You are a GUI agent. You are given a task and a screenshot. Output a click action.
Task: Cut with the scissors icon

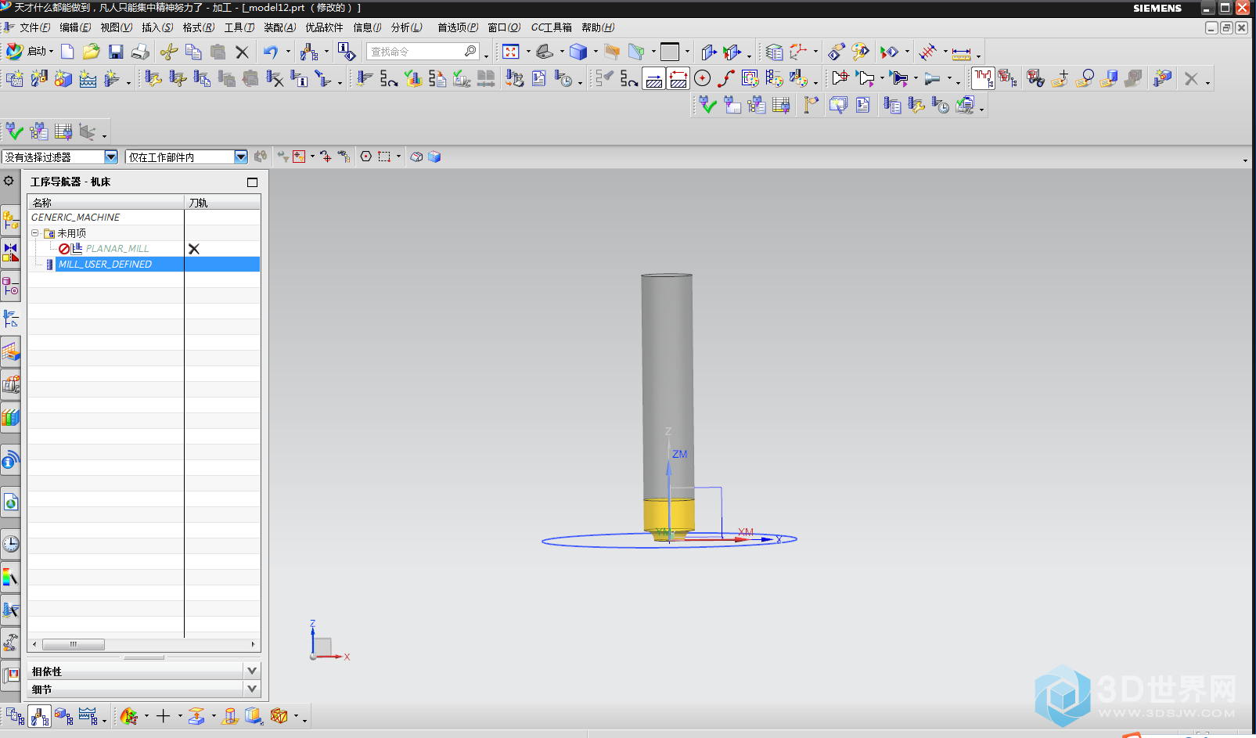[x=169, y=52]
